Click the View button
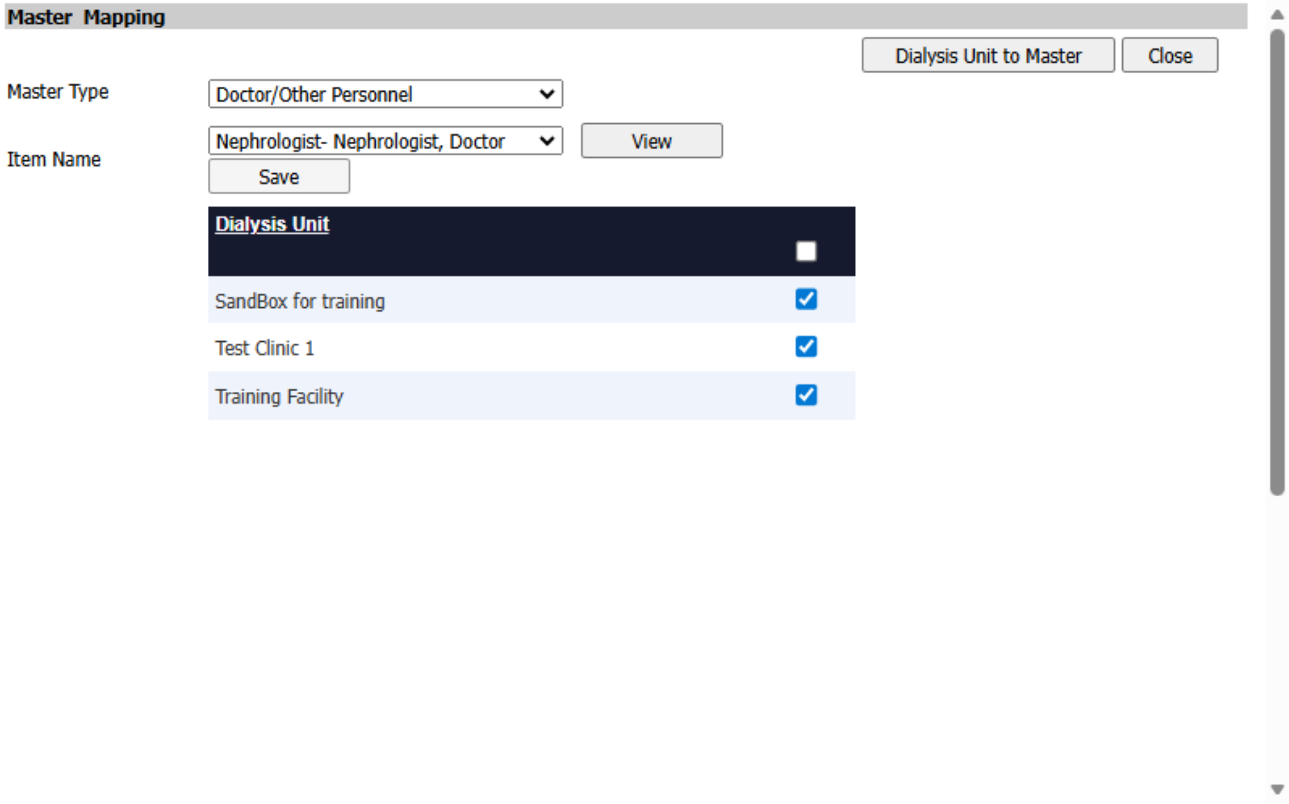The height and width of the screenshot is (804, 1289). (652, 141)
